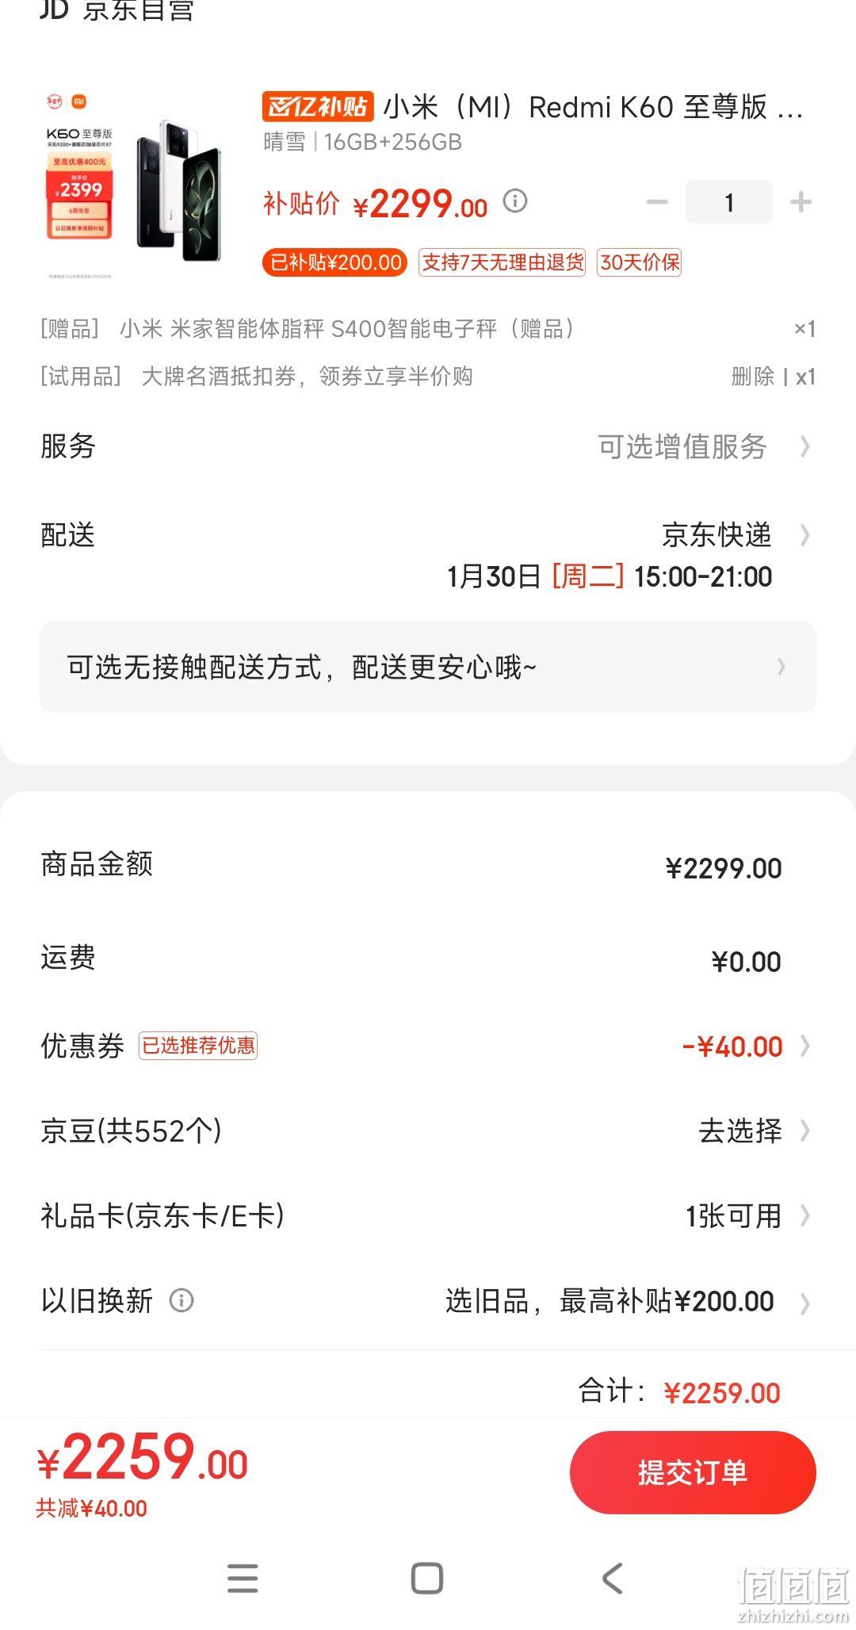Viewport: 856px width, 1630px height.
Task: Open gift card row with 1张可用
Action: 428,1215
